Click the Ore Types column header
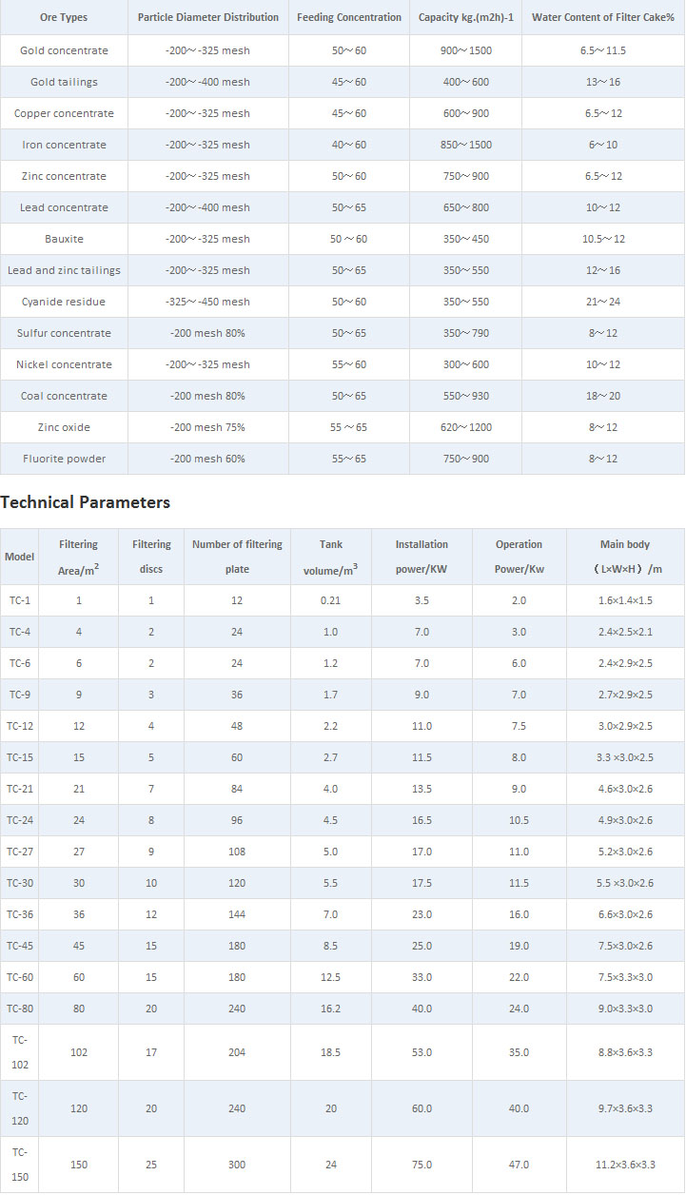 pyautogui.click(x=64, y=17)
